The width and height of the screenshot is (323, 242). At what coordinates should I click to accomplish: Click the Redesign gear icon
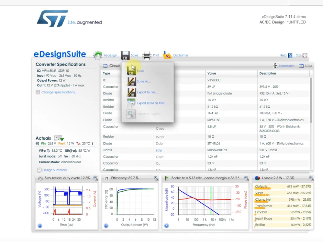98,55
